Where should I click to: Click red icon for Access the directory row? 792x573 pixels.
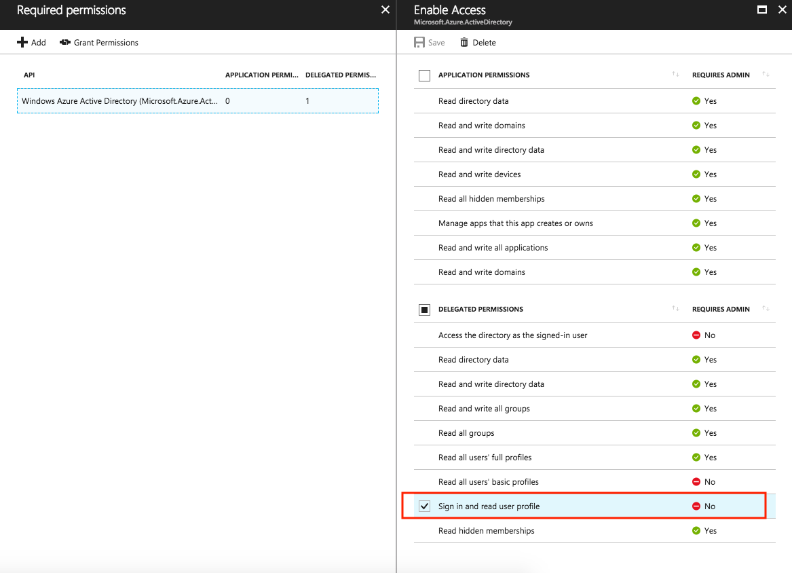696,335
